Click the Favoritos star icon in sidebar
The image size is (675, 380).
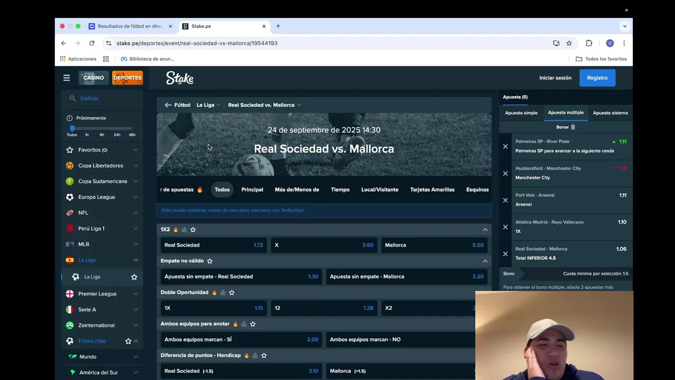point(70,150)
